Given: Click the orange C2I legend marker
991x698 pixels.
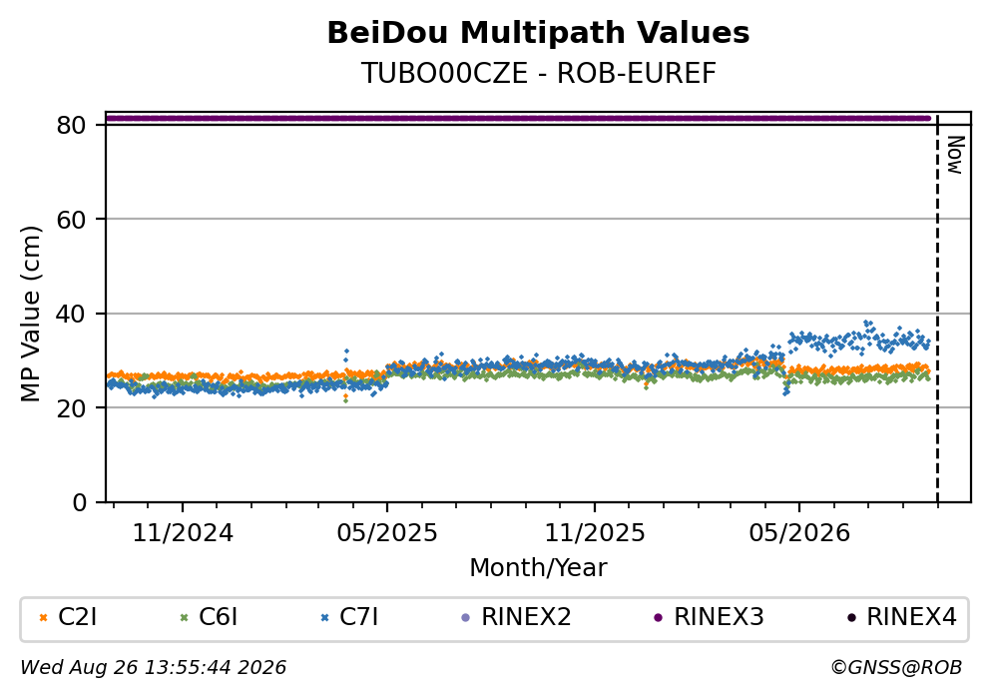Looking at the screenshot, I should (43, 618).
